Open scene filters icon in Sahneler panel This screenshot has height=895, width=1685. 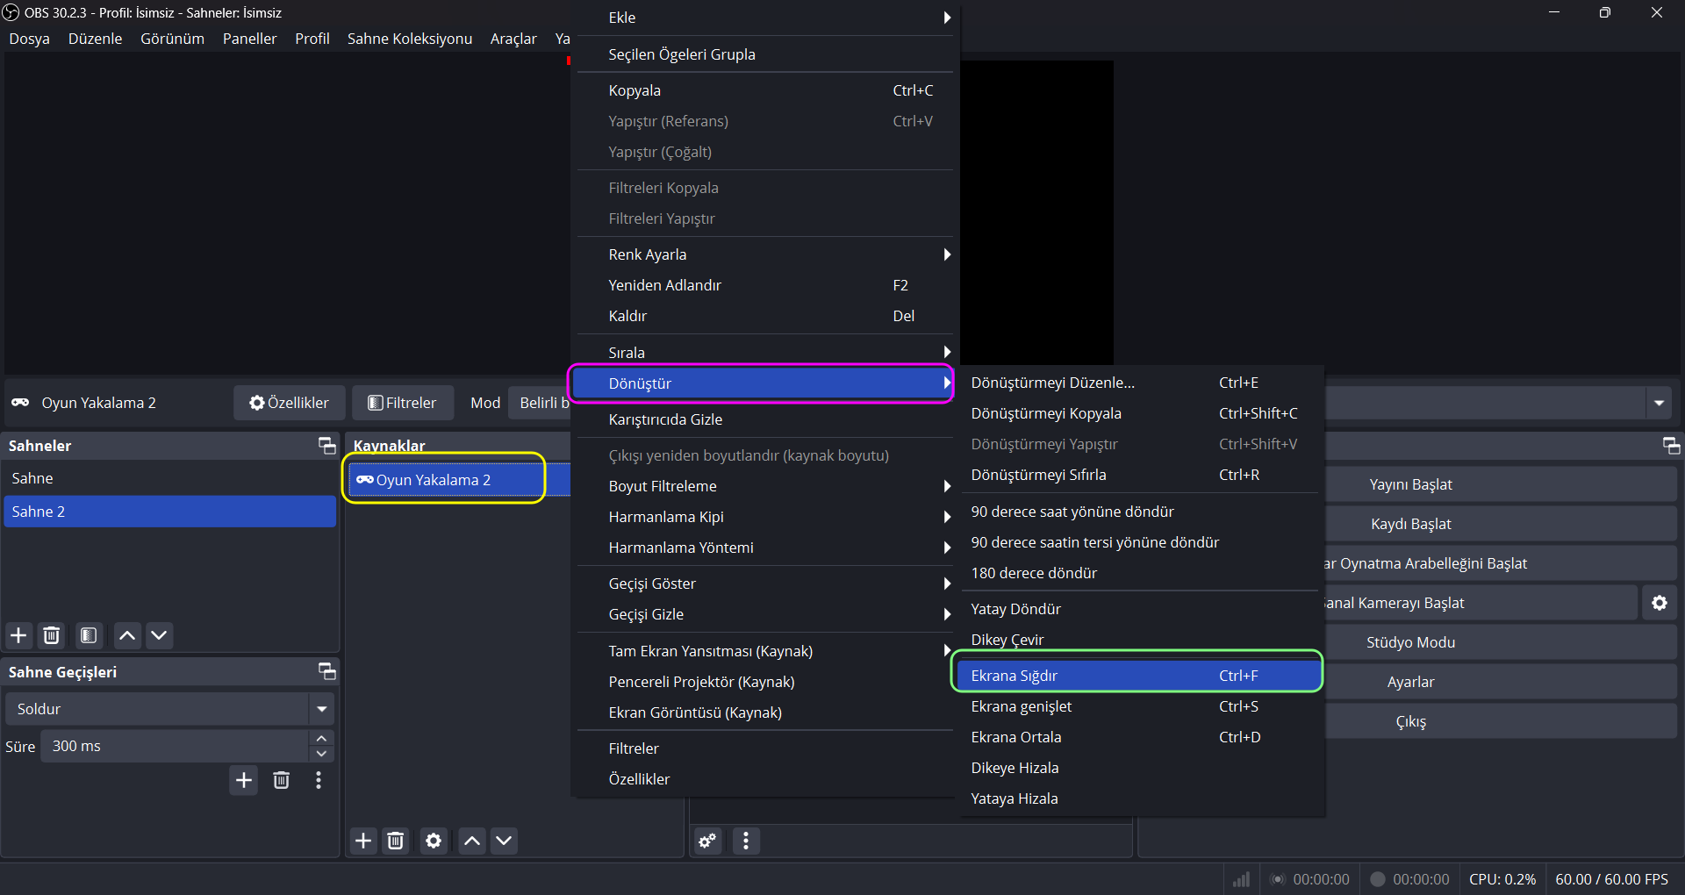coord(89,635)
